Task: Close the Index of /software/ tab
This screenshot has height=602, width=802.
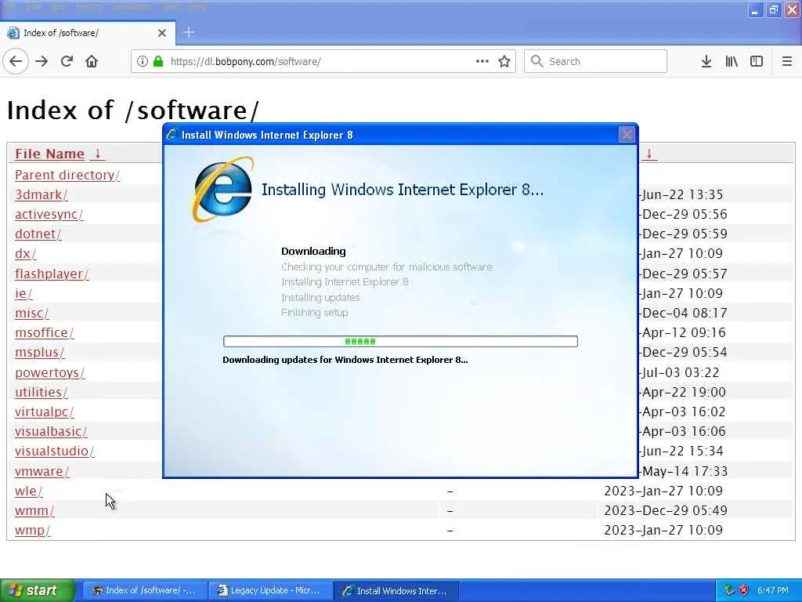Action: coord(162,33)
